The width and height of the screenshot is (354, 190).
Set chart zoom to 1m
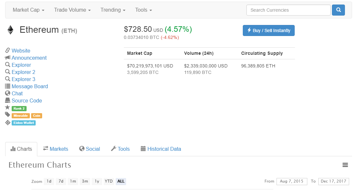pos(73,181)
